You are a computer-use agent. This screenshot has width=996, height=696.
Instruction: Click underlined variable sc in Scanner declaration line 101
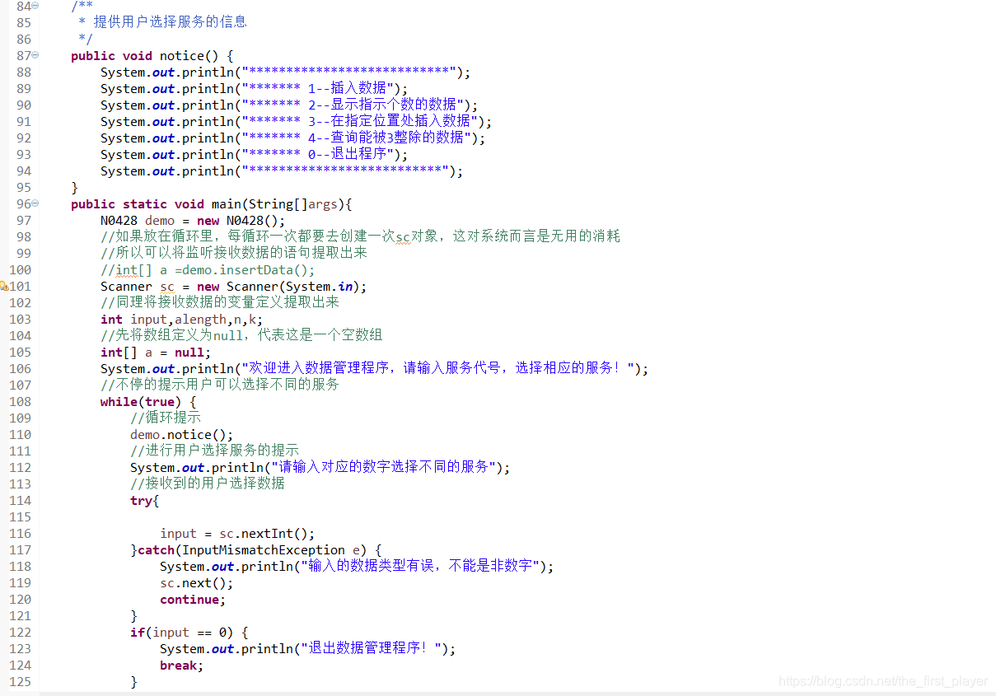[167, 287]
